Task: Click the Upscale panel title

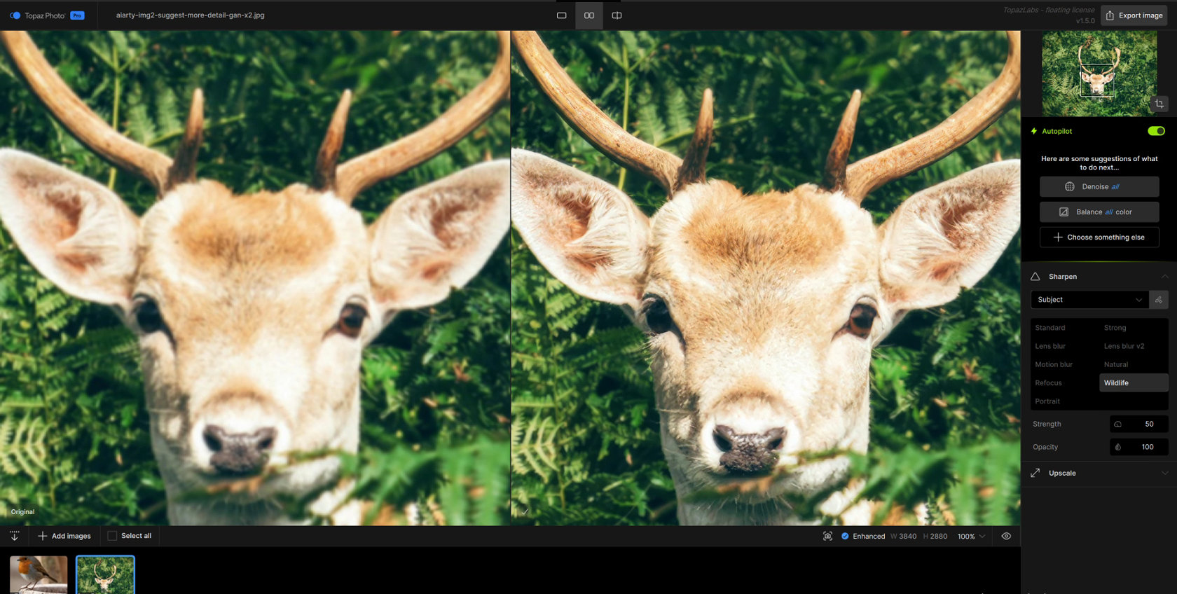Action: 1062,474
